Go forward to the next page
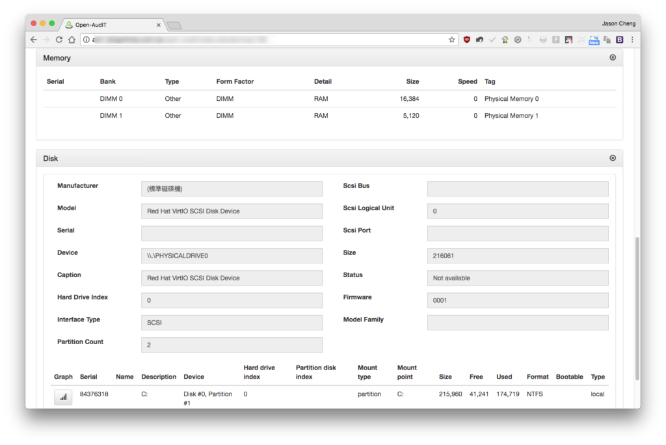This screenshot has height=445, width=666. pos(46,40)
